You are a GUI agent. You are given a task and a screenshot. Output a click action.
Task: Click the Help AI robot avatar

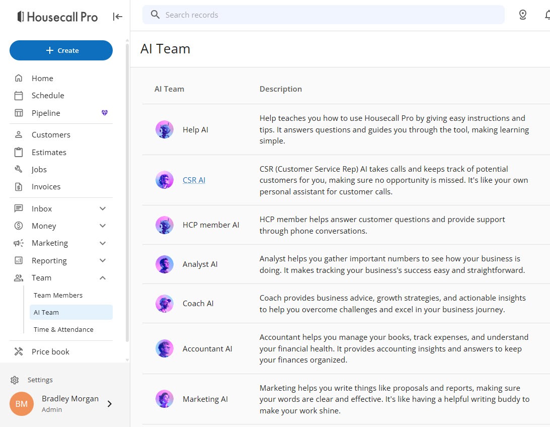[165, 129]
